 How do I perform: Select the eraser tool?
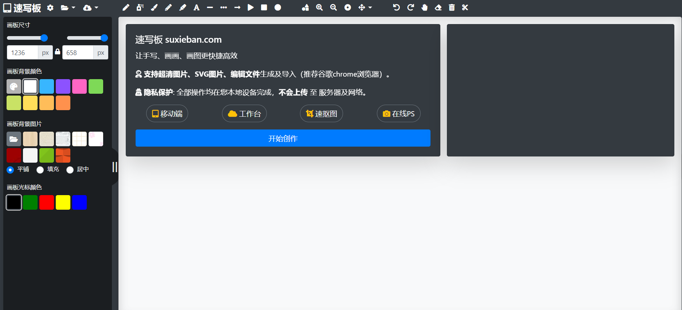[x=438, y=8]
